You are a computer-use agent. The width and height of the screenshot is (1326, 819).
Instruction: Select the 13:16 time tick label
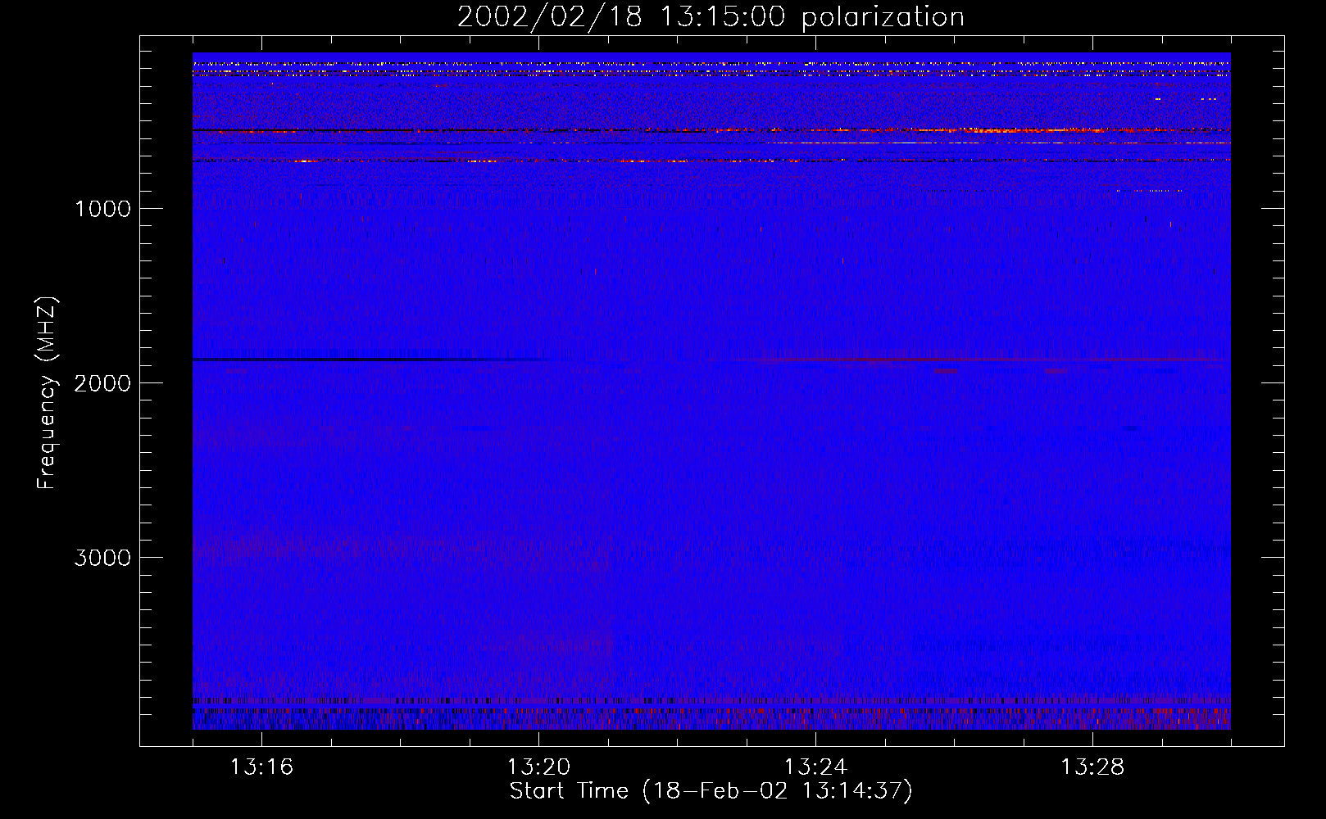click(261, 767)
